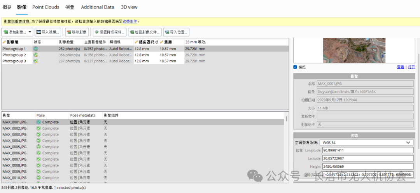Click the 目录 directory path field
Viewport: 420px width, 193px height.
[x=365, y=92]
